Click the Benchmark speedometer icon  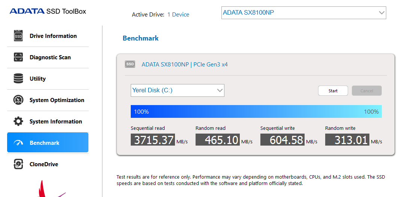(18, 143)
